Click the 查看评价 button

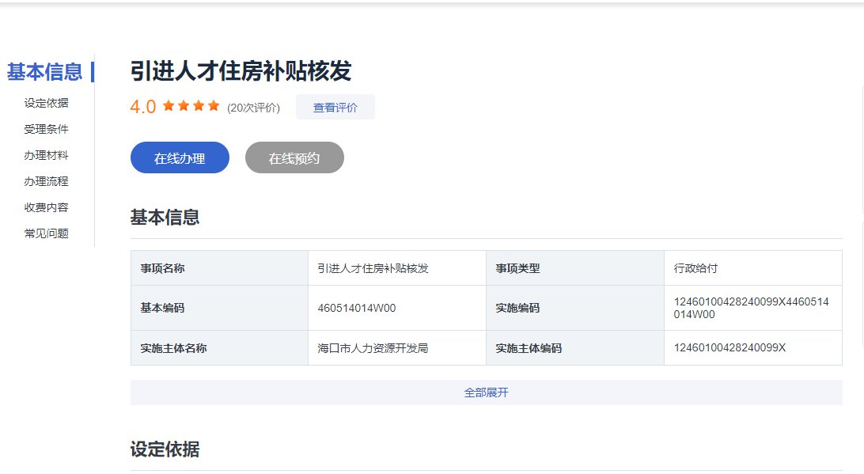click(x=335, y=108)
